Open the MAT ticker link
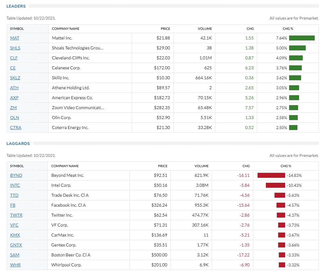The height and width of the screenshot is (273, 325). (15, 38)
